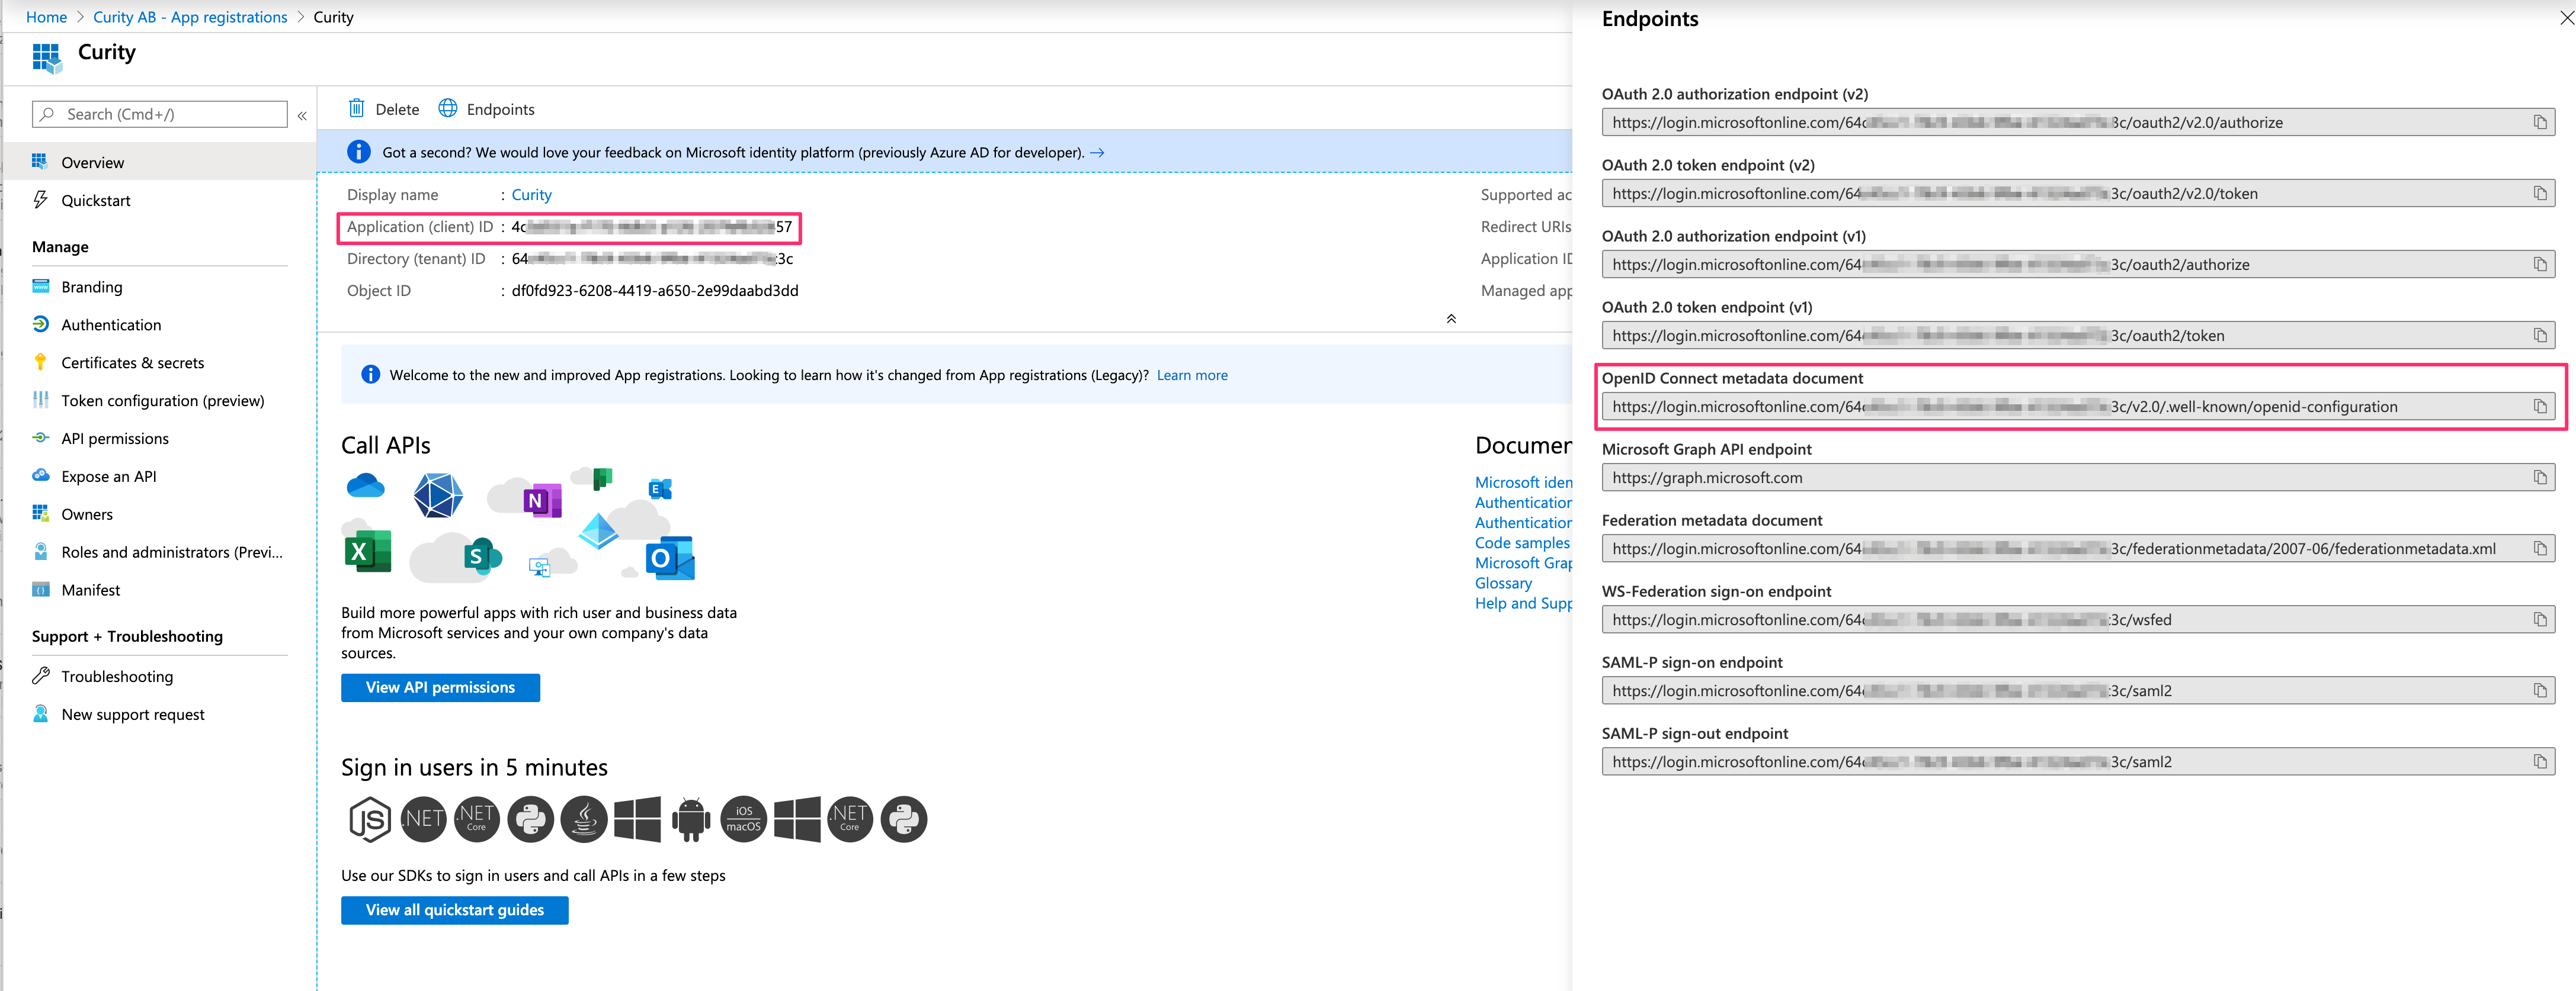
Task: Click the Home breadcrumb
Action: [46, 16]
